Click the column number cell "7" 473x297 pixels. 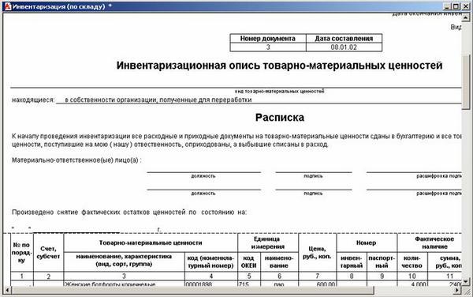(317, 276)
